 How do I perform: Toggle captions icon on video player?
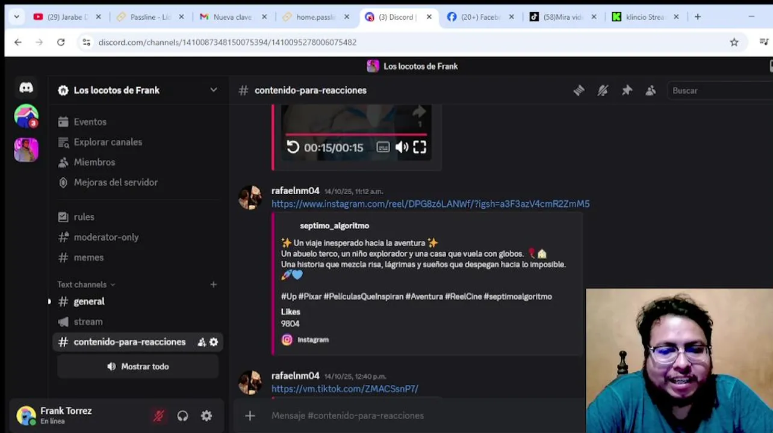[x=383, y=147]
